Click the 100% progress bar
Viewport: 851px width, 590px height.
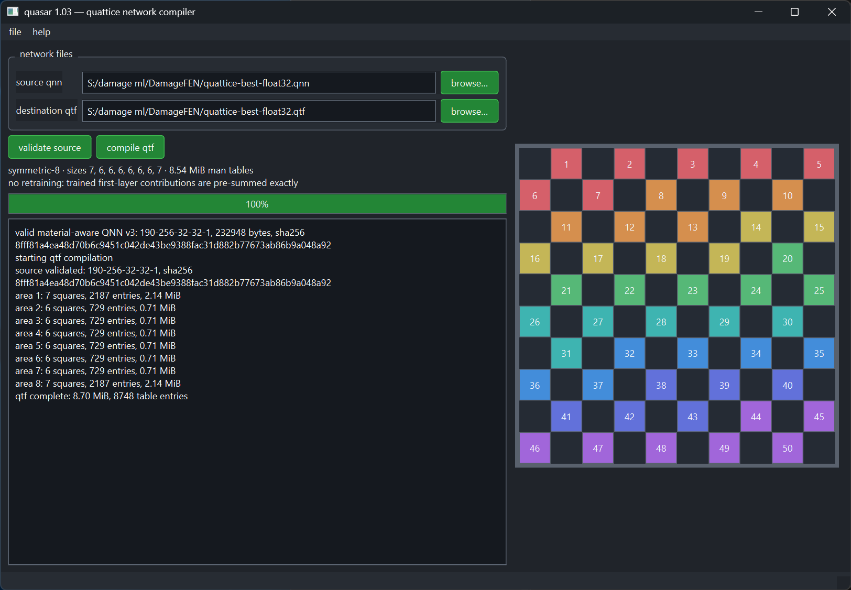(x=257, y=204)
